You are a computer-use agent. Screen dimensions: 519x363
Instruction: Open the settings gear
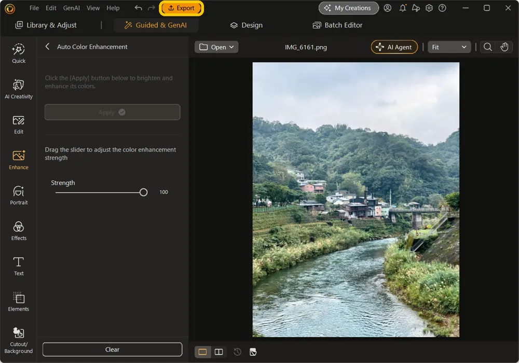[429, 8]
